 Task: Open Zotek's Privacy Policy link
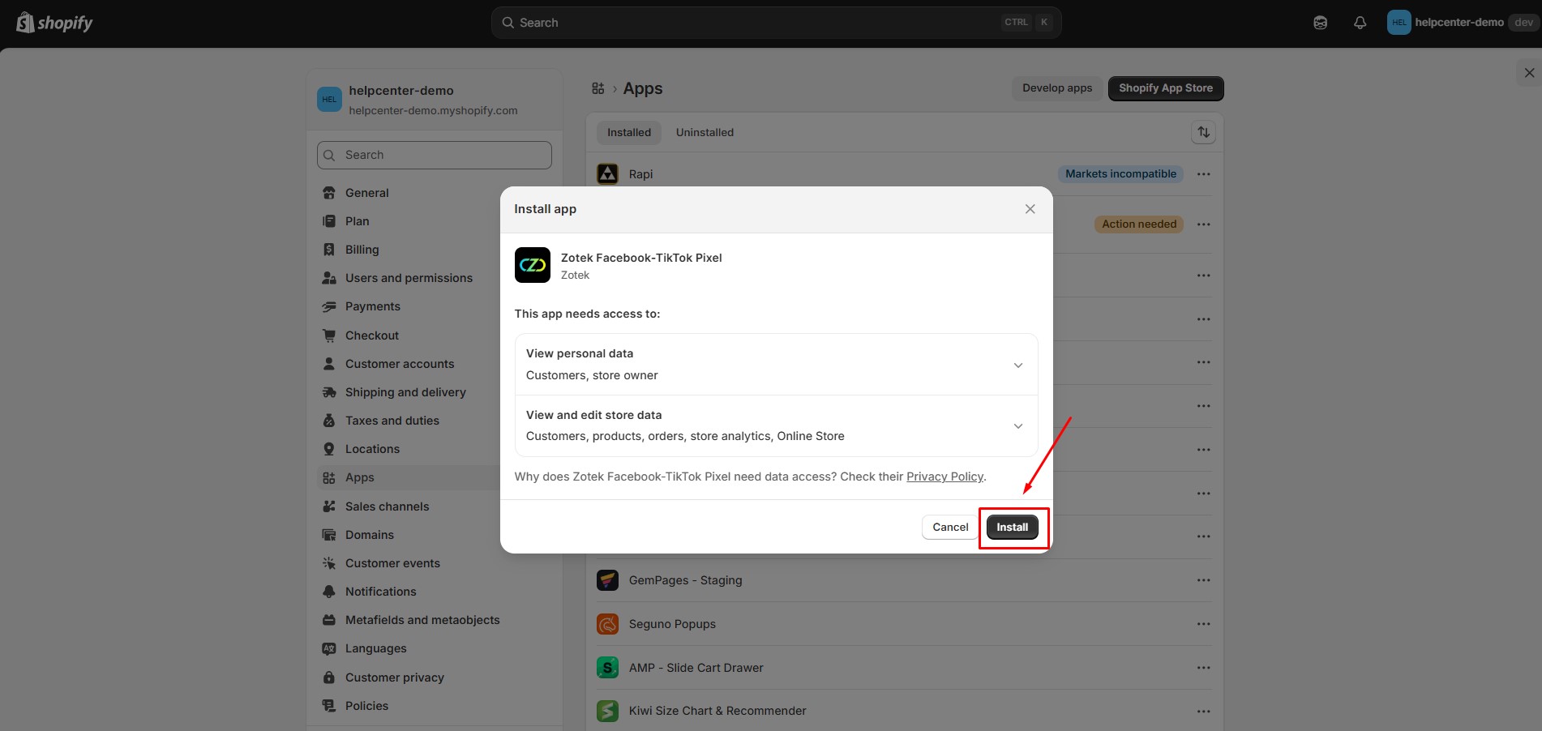[944, 477]
